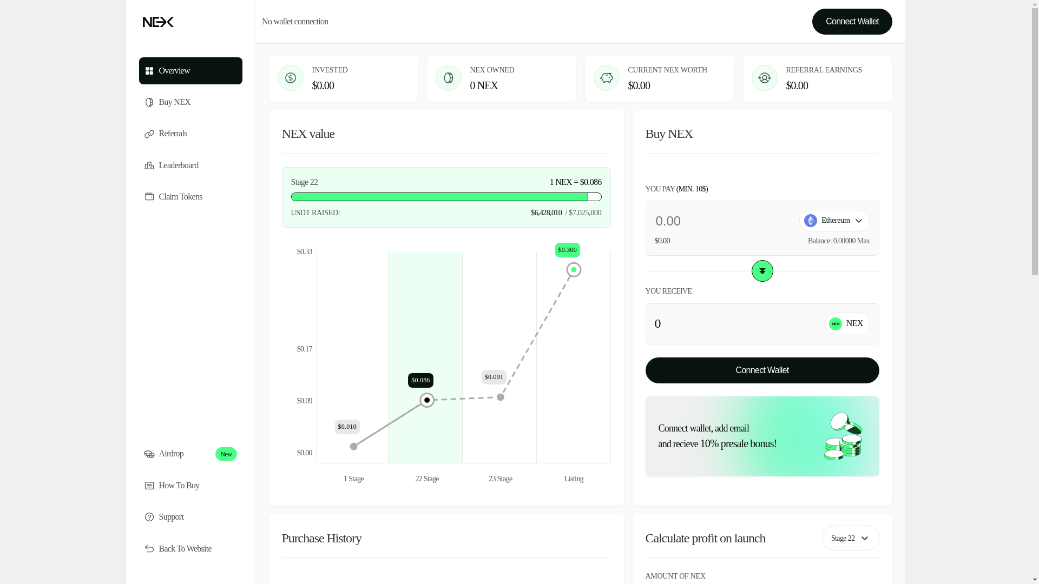Go to the Referrals page

click(190, 134)
